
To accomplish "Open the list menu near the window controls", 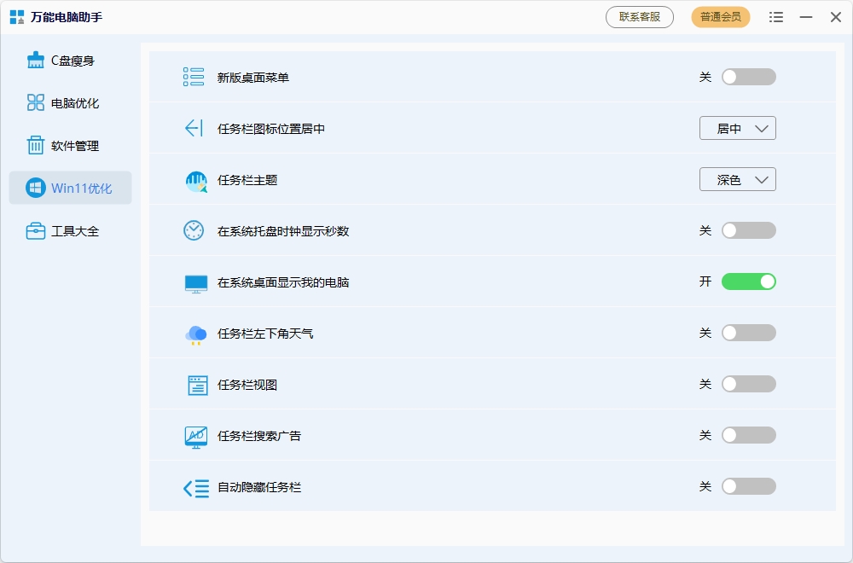I will coord(776,16).
